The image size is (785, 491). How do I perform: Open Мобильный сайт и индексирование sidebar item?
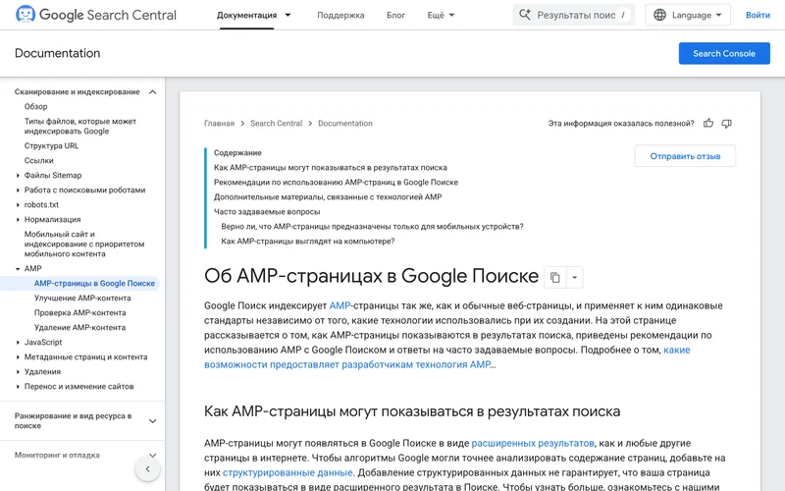point(84,244)
